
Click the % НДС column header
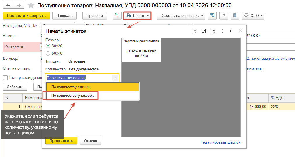pos(282,98)
